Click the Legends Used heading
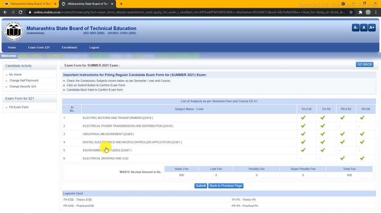 click(x=73, y=193)
